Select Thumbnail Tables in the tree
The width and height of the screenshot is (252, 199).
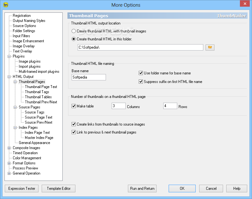pyautogui.click(x=38, y=97)
